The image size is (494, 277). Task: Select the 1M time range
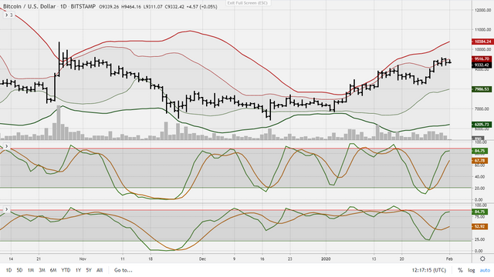(x=31, y=270)
